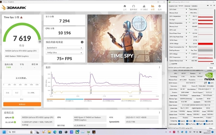This screenshot has width=216, height=135.
Task: Open System Memory Used sensor dropdown arrow
Action: click(x=186, y=61)
